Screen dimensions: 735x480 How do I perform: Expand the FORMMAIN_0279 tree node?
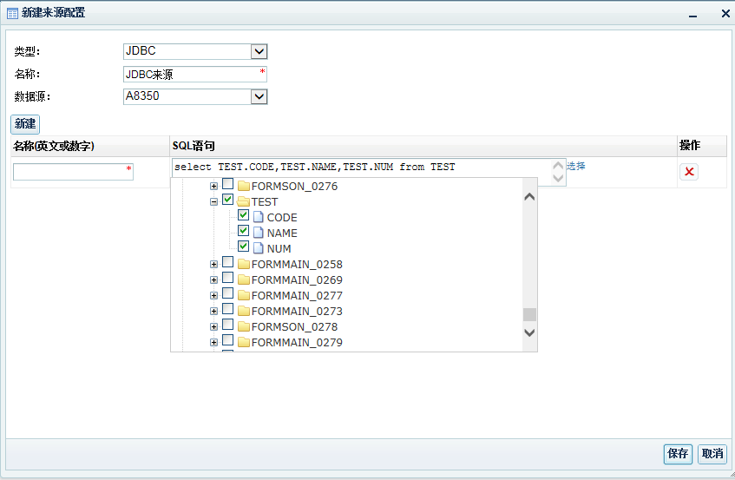[x=213, y=342]
